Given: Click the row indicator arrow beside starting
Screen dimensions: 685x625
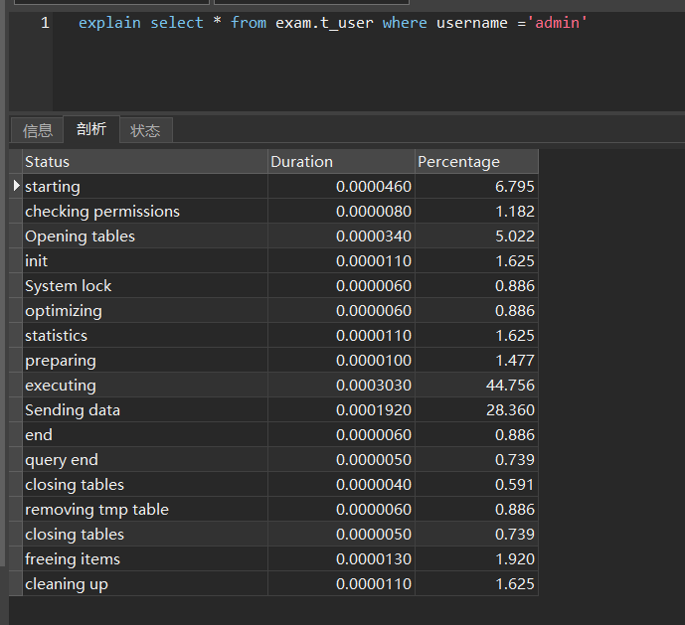Looking at the screenshot, I should (16, 186).
